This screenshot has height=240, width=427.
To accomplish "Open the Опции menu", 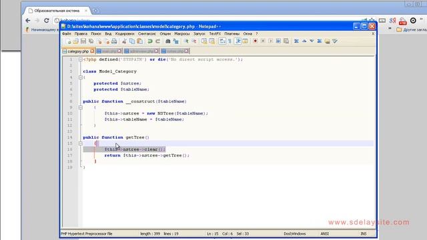I will (x=165, y=34).
